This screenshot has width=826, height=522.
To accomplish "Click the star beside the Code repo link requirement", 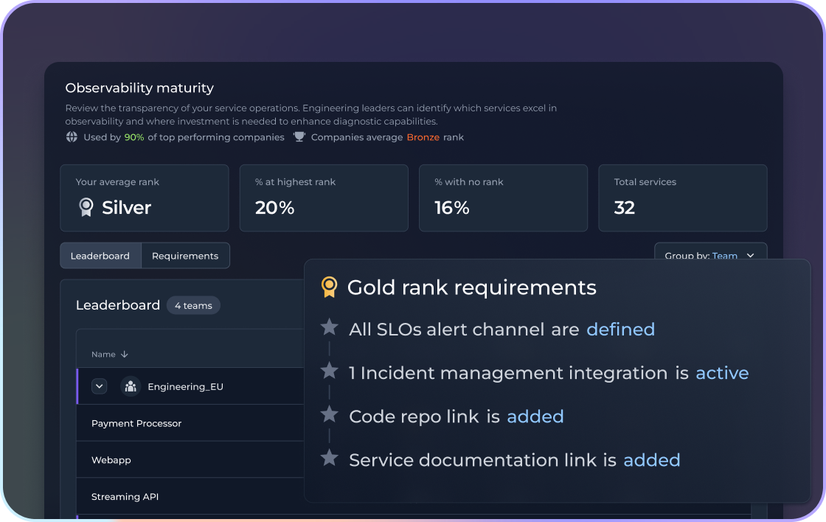I will [330, 415].
